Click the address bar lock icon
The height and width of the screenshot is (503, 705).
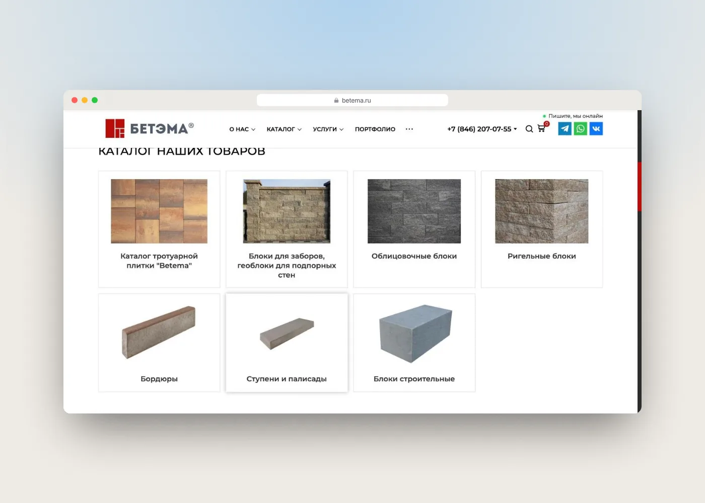click(x=336, y=101)
